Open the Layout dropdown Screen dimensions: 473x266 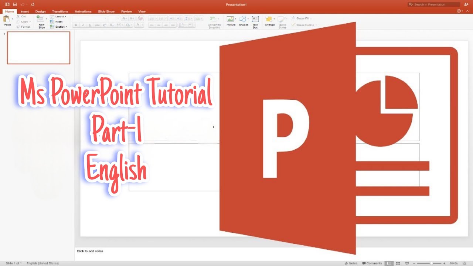tap(58, 17)
